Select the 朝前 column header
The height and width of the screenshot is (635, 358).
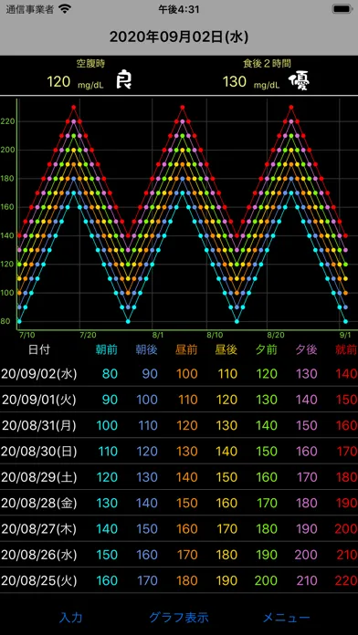point(107,350)
